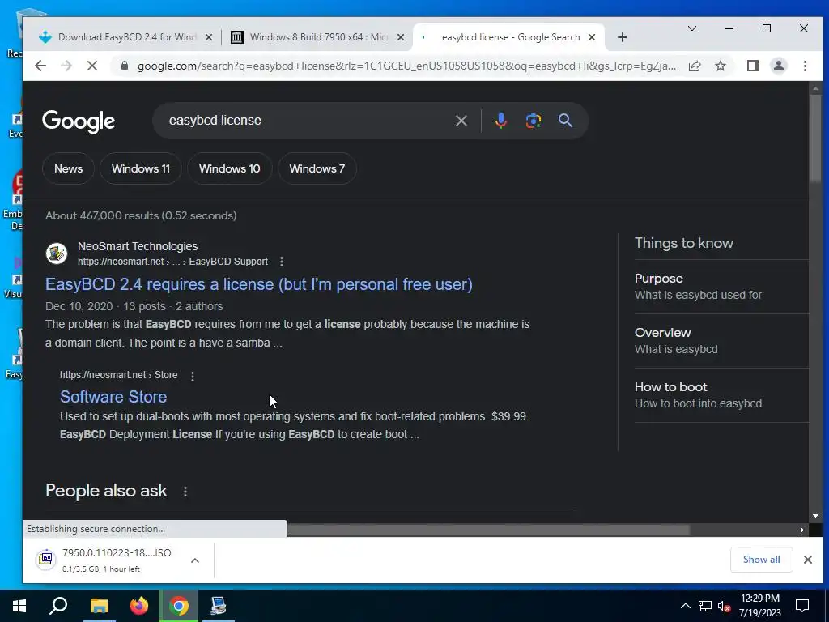Clear the search box text
The image size is (829, 622).
tap(461, 121)
